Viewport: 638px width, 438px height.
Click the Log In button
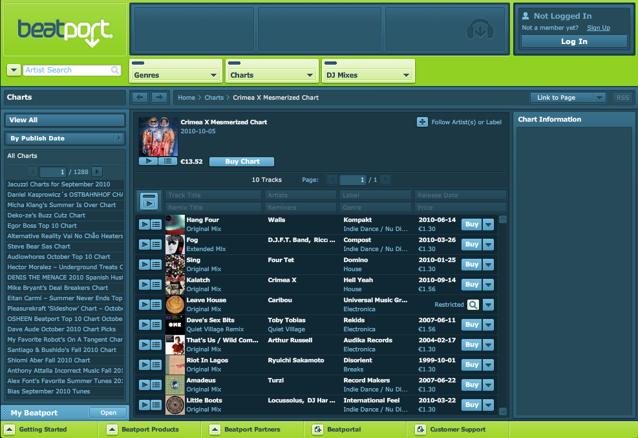574,41
